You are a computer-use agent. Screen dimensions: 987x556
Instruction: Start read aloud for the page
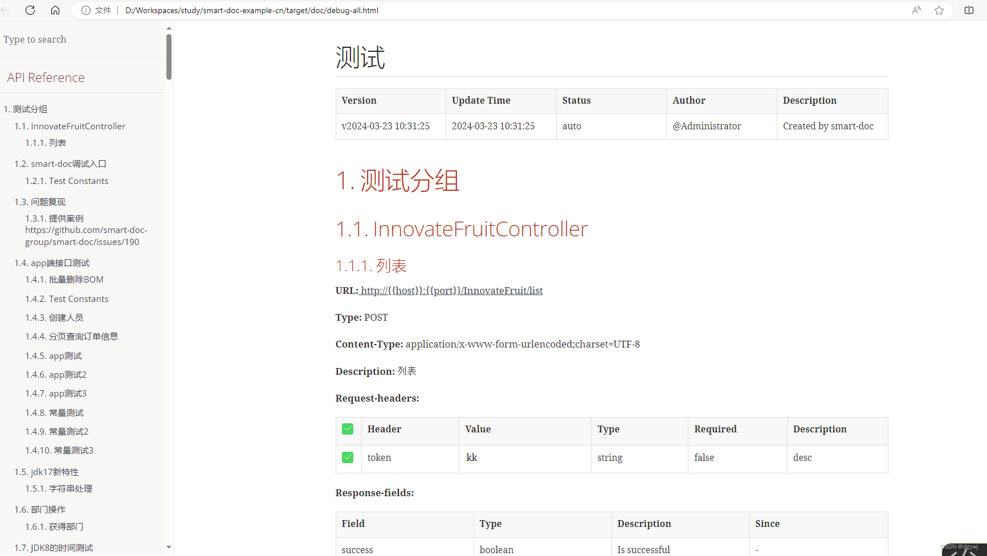[916, 10]
